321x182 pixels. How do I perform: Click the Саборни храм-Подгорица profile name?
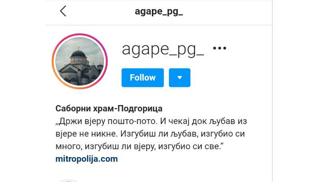coord(109,108)
